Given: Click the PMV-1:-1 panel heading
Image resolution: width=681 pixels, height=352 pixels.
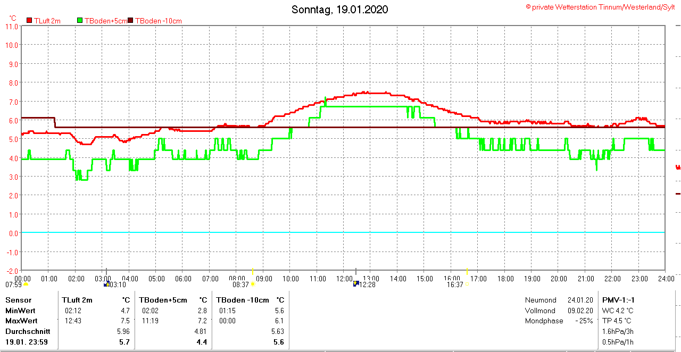Looking at the screenshot, I should point(618,300).
